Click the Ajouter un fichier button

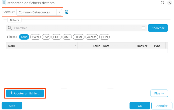(25, 93)
